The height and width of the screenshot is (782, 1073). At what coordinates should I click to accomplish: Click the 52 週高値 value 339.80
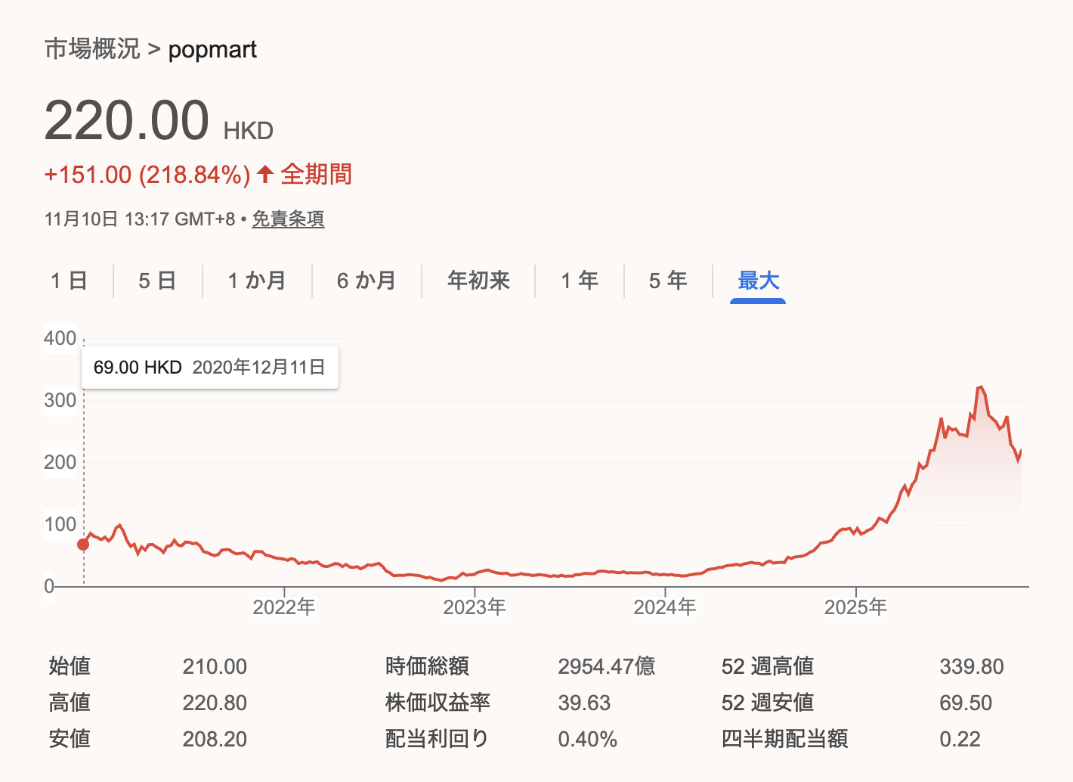(x=971, y=666)
